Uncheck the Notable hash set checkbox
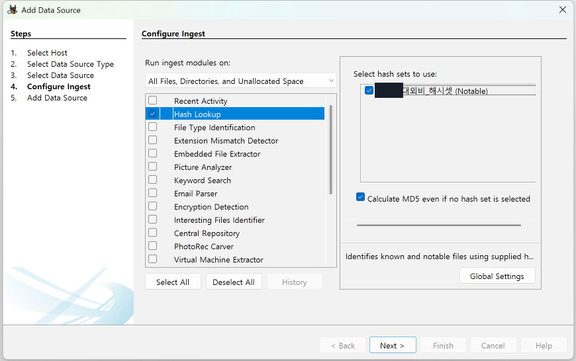The image size is (576, 361). click(x=369, y=90)
